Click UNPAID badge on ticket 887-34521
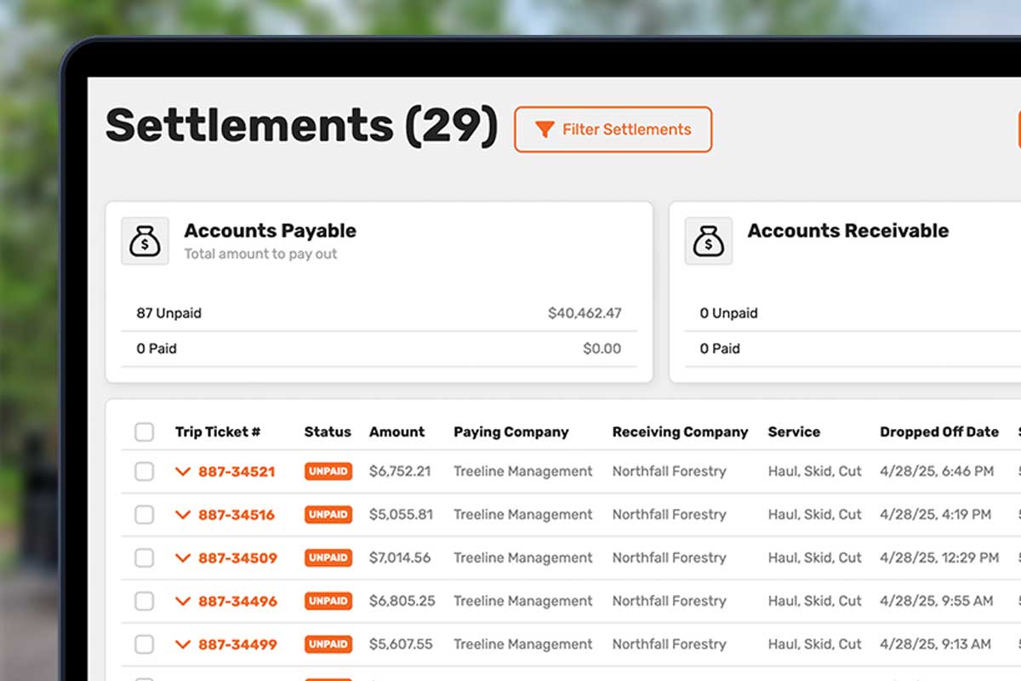This screenshot has width=1021, height=681. (328, 472)
